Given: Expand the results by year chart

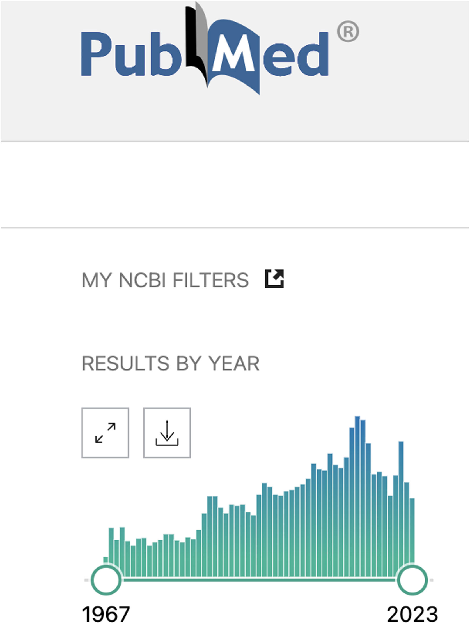Looking at the screenshot, I should coord(106,433).
